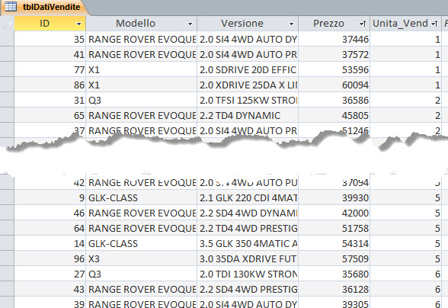Select the Prezzo column header
This screenshot has height=308, width=448.
[x=334, y=24]
